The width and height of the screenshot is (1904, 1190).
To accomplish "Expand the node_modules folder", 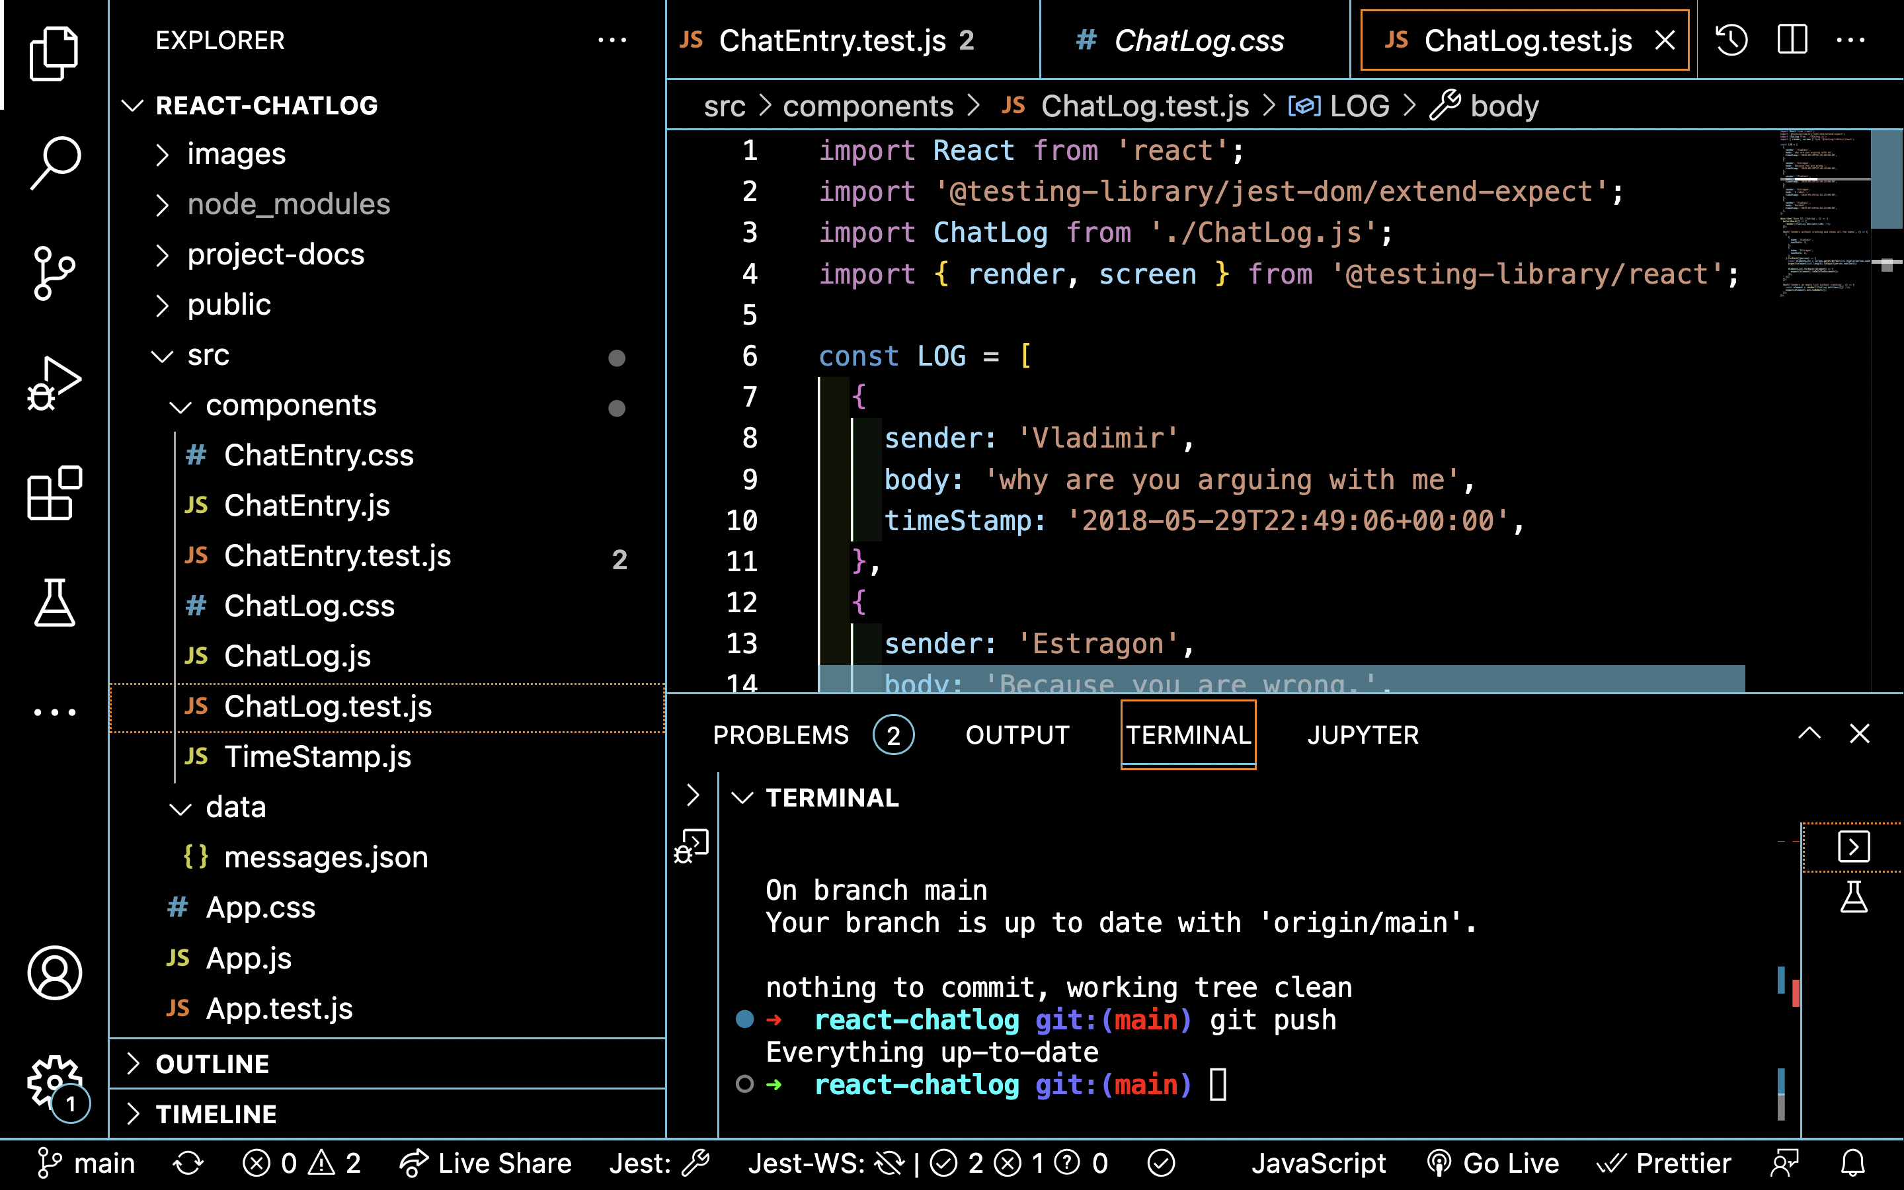I will 288,205.
